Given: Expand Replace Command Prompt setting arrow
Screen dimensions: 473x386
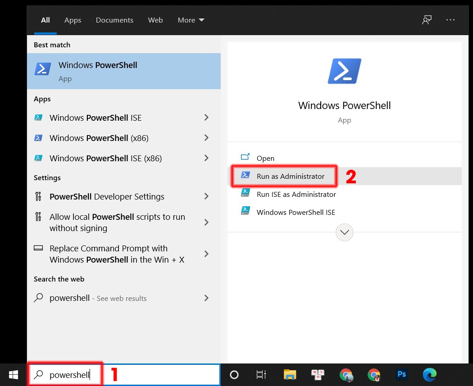Looking at the screenshot, I should pos(206,254).
